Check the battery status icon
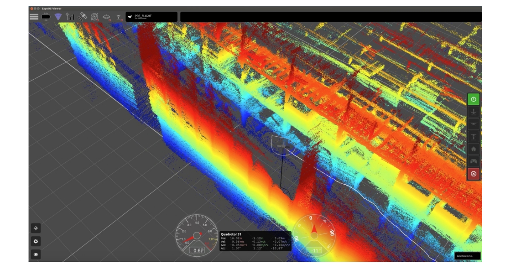Image resolution: width=511 pixels, height=267 pixels. pos(46,16)
